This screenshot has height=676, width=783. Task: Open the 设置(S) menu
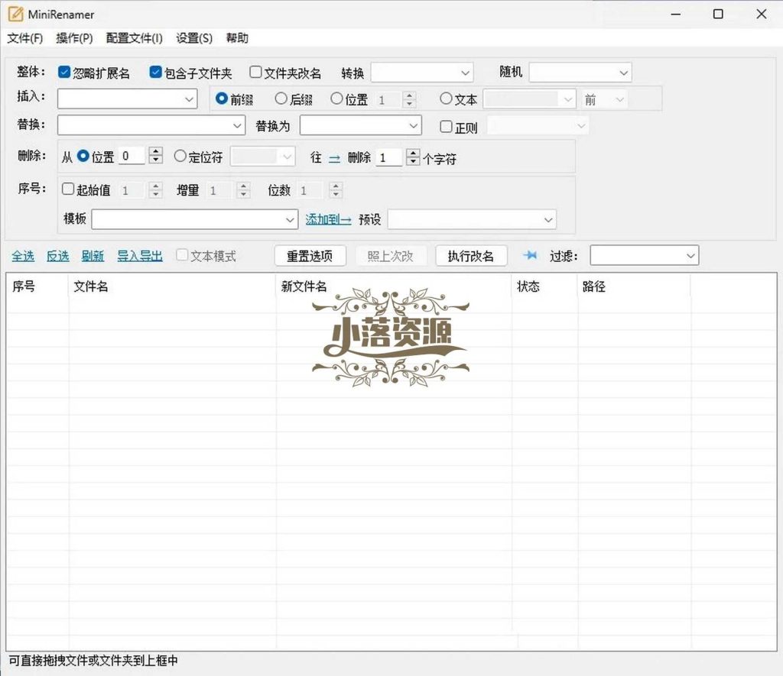pos(194,38)
